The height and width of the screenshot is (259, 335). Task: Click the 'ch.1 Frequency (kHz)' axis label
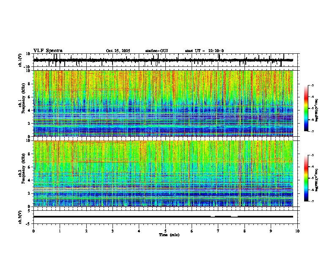[22, 99]
